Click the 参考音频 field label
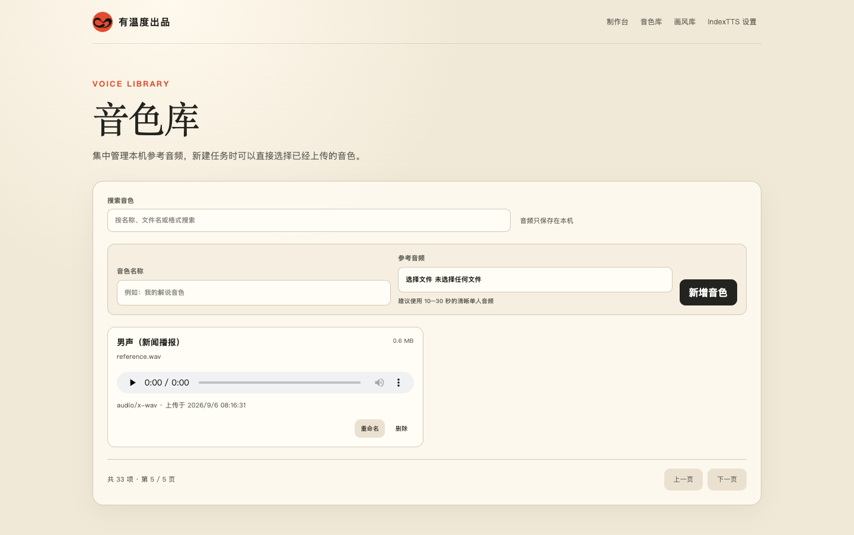This screenshot has width=854, height=535. tap(411, 258)
